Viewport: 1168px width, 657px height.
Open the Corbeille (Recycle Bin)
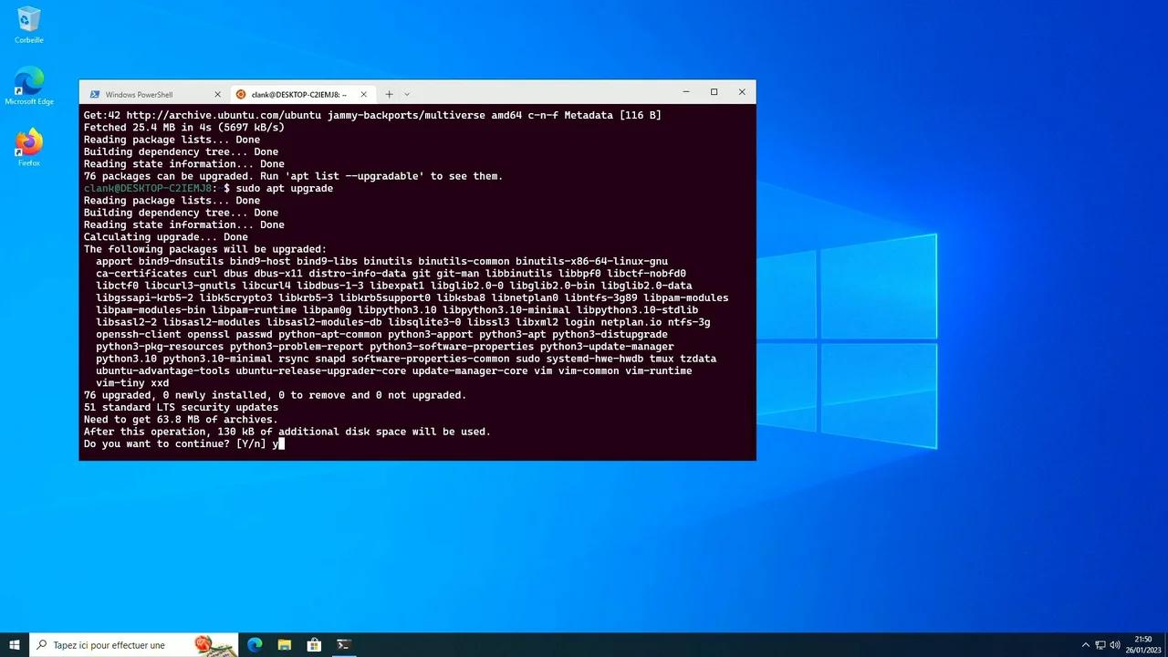pyautogui.click(x=28, y=20)
